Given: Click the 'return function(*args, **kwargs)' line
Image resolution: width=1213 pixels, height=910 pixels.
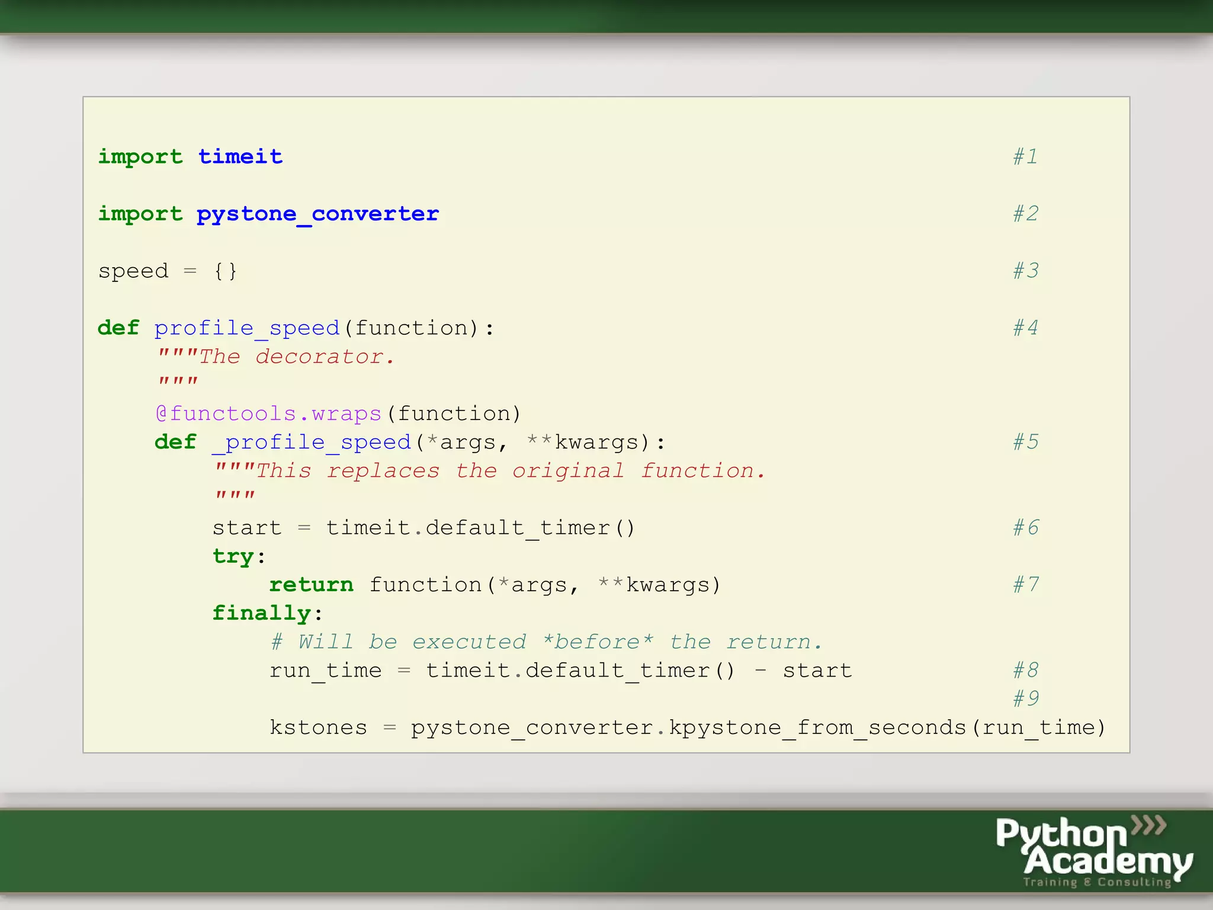Looking at the screenshot, I should 495,585.
